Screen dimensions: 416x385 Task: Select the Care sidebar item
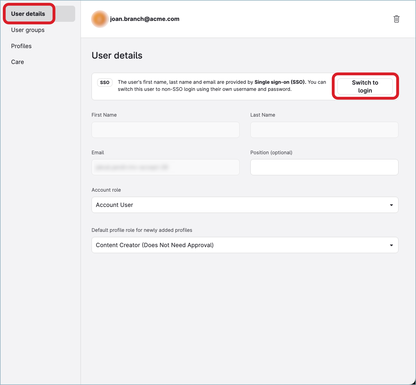[18, 62]
